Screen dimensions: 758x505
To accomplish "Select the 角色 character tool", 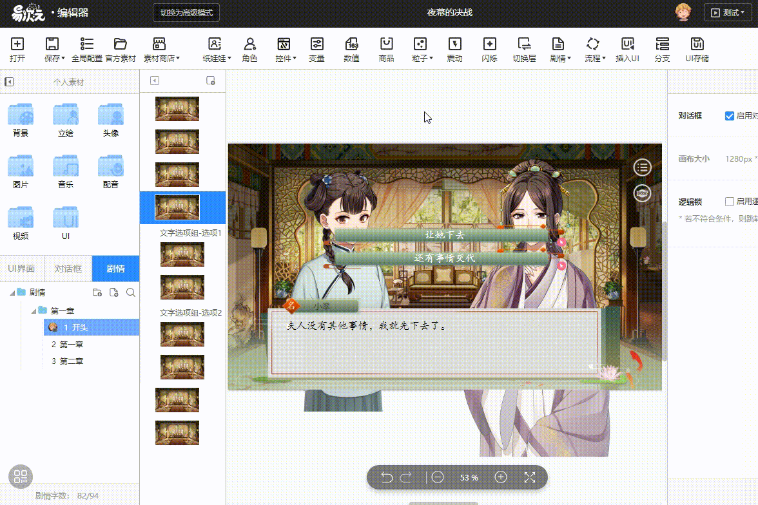I will 249,48.
